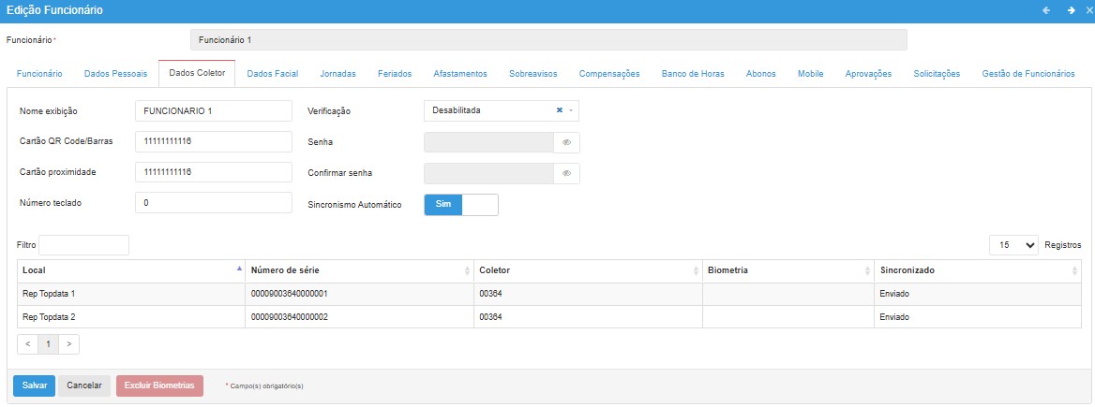Select page 1 in the pagination
Viewport: 1095px width, 407px height.
48,344
